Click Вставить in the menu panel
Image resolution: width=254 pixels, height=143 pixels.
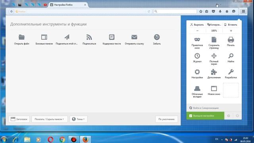coord(231,25)
